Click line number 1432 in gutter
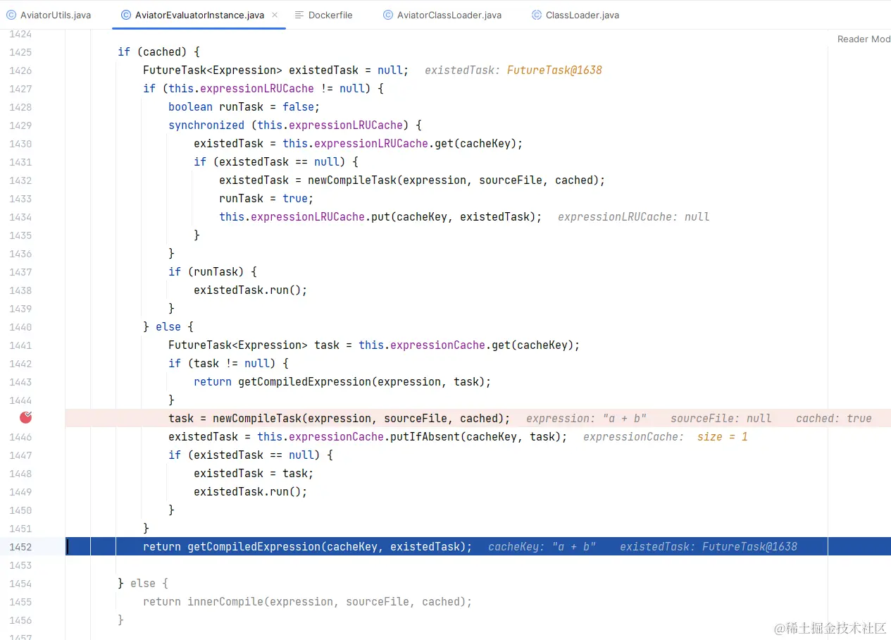Viewport: 891px width, 640px height. (20, 180)
